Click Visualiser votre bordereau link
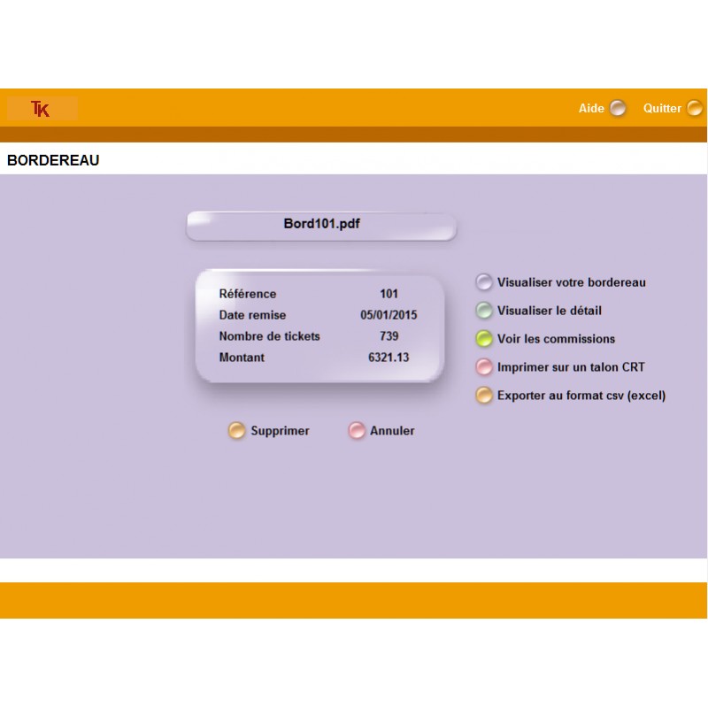 (x=571, y=282)
